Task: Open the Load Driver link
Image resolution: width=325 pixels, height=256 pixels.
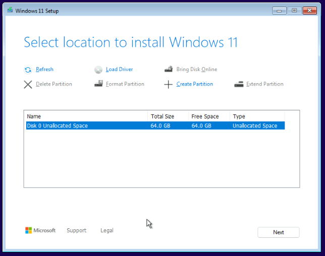Action: [x=120, y=70]
